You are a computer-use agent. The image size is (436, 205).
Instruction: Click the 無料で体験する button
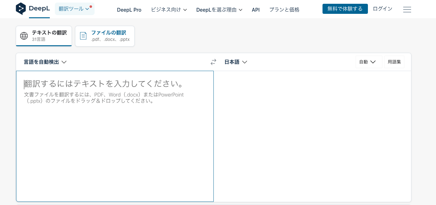[x=345, y=9]
